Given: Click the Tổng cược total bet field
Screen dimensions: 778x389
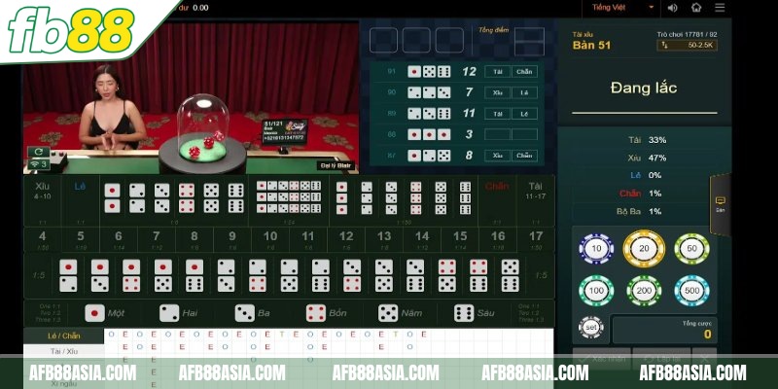Looking at the screenshot, I should tap(665, 330).
